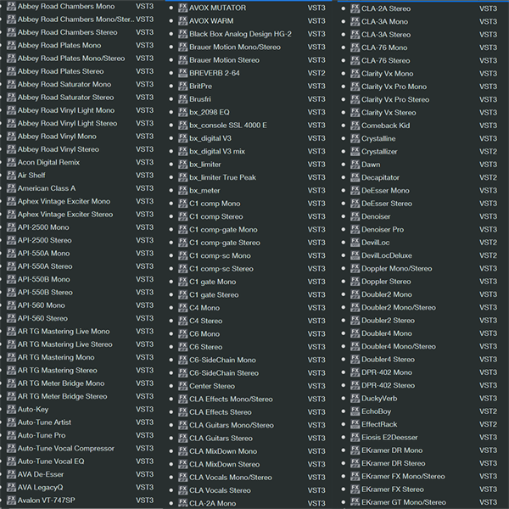Click the FX icon for BREVERB 2-64

tap(183, 73)
